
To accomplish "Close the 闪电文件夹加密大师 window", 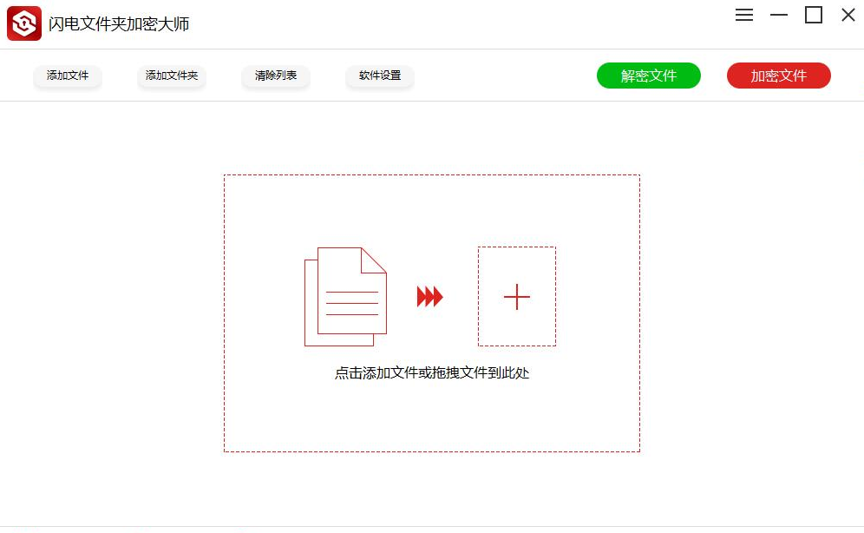I will point(848,15).
